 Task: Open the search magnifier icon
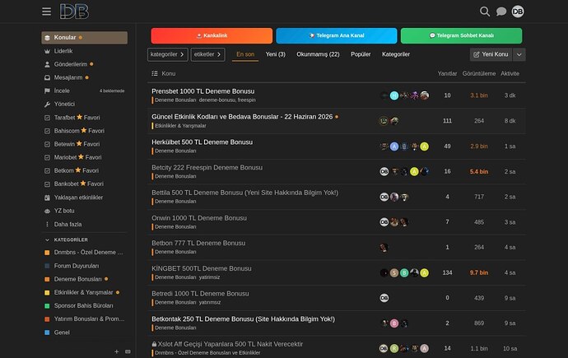click(x=485, y=12)
